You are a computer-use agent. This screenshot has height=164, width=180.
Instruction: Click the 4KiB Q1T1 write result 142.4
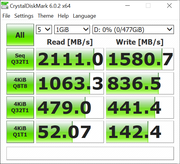[140, 132]
